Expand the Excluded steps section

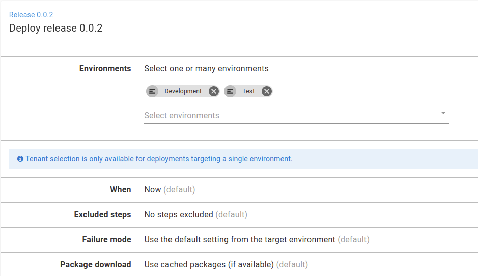coord(239,215)
